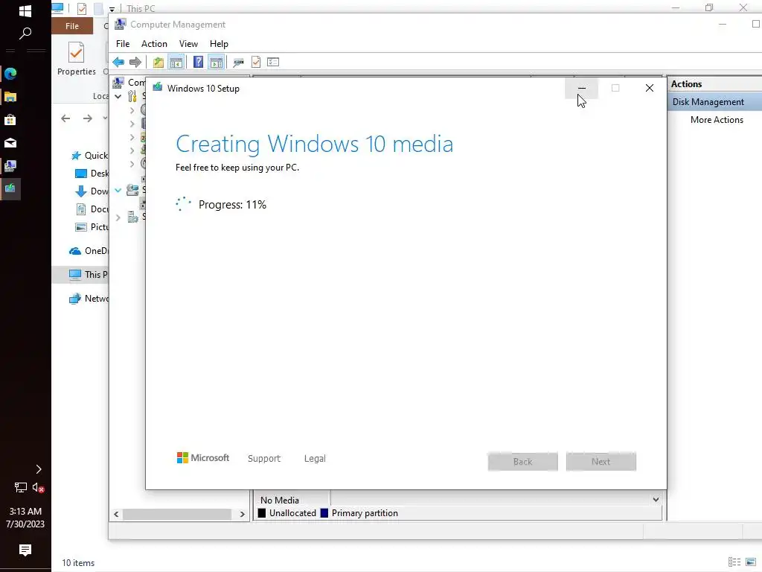This screenshot has width=762, height=572.
Task: Open File menu in Computer Management
Action: 123,44
